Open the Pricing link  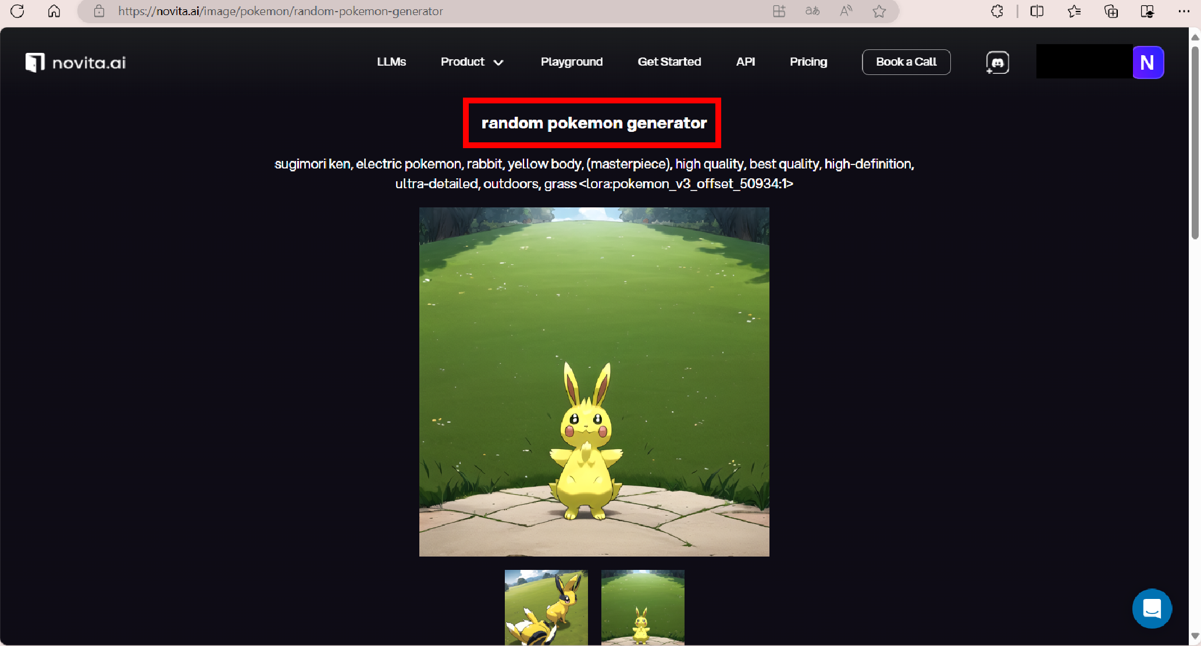coord(808,62)
